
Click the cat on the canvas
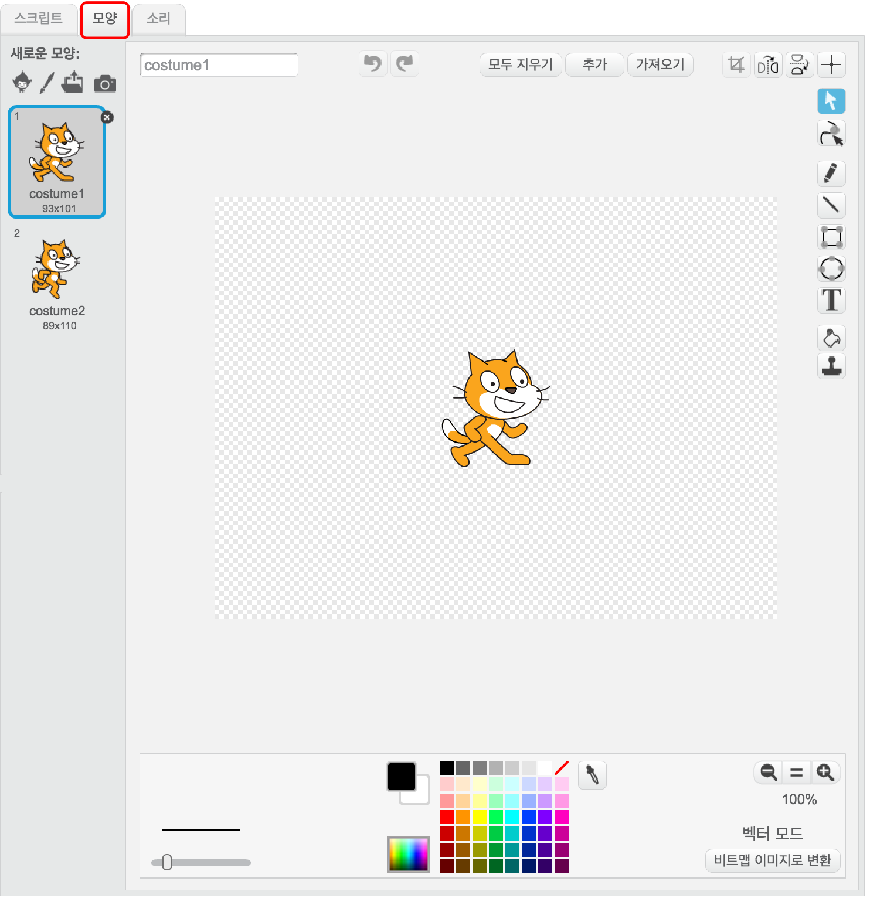coord(495,408)
